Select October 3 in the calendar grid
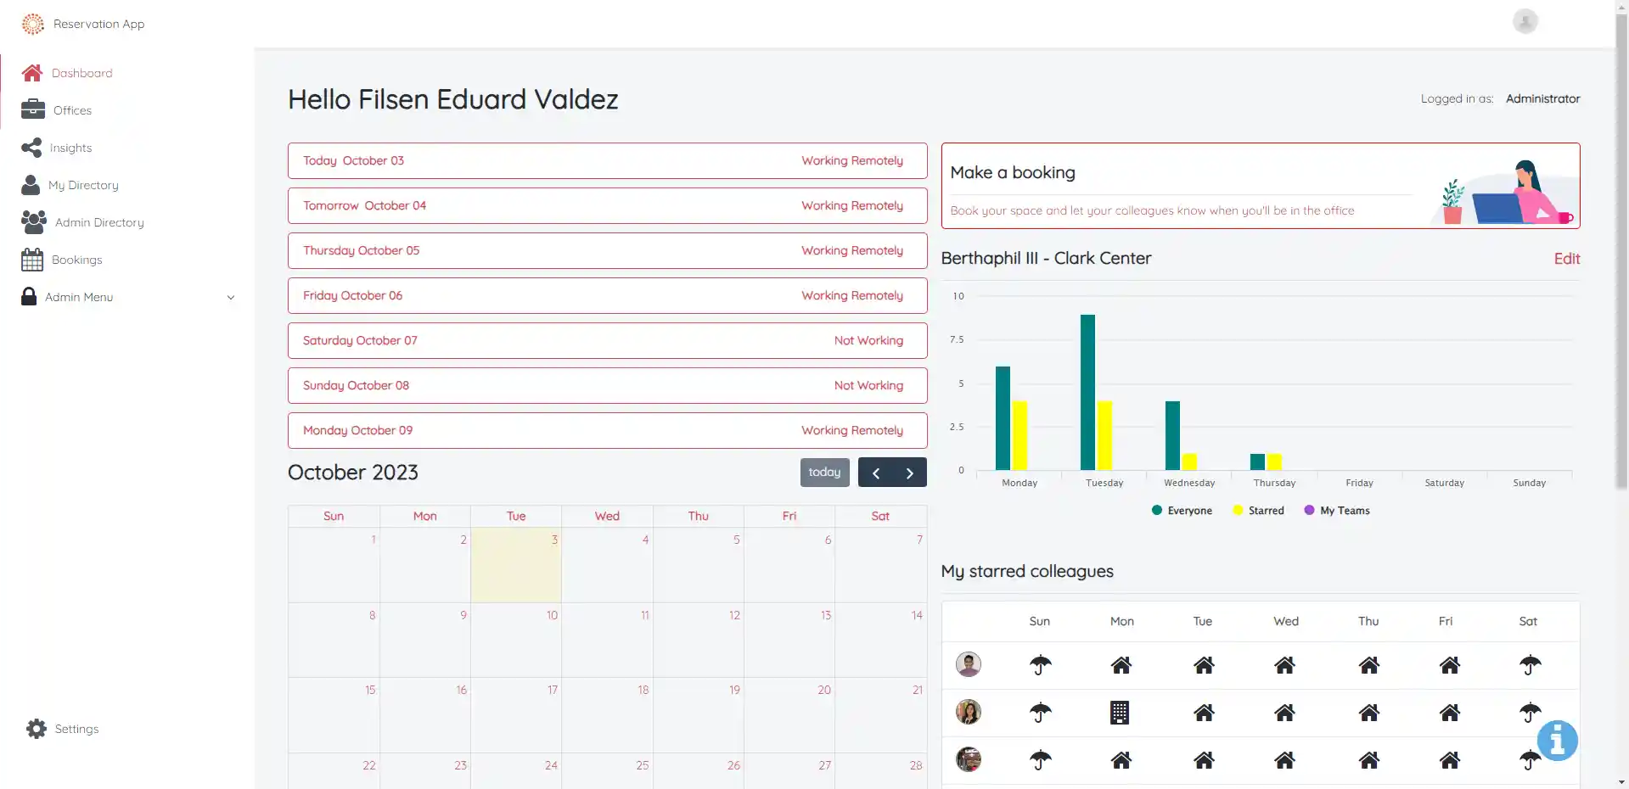 [x=516, y=565]
